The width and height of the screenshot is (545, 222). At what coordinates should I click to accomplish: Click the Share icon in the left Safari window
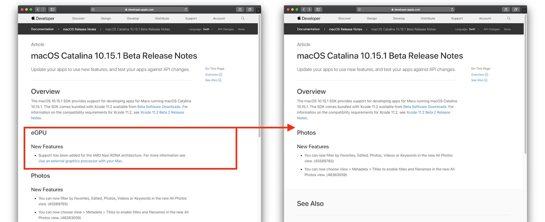click(x=240, y=9)
